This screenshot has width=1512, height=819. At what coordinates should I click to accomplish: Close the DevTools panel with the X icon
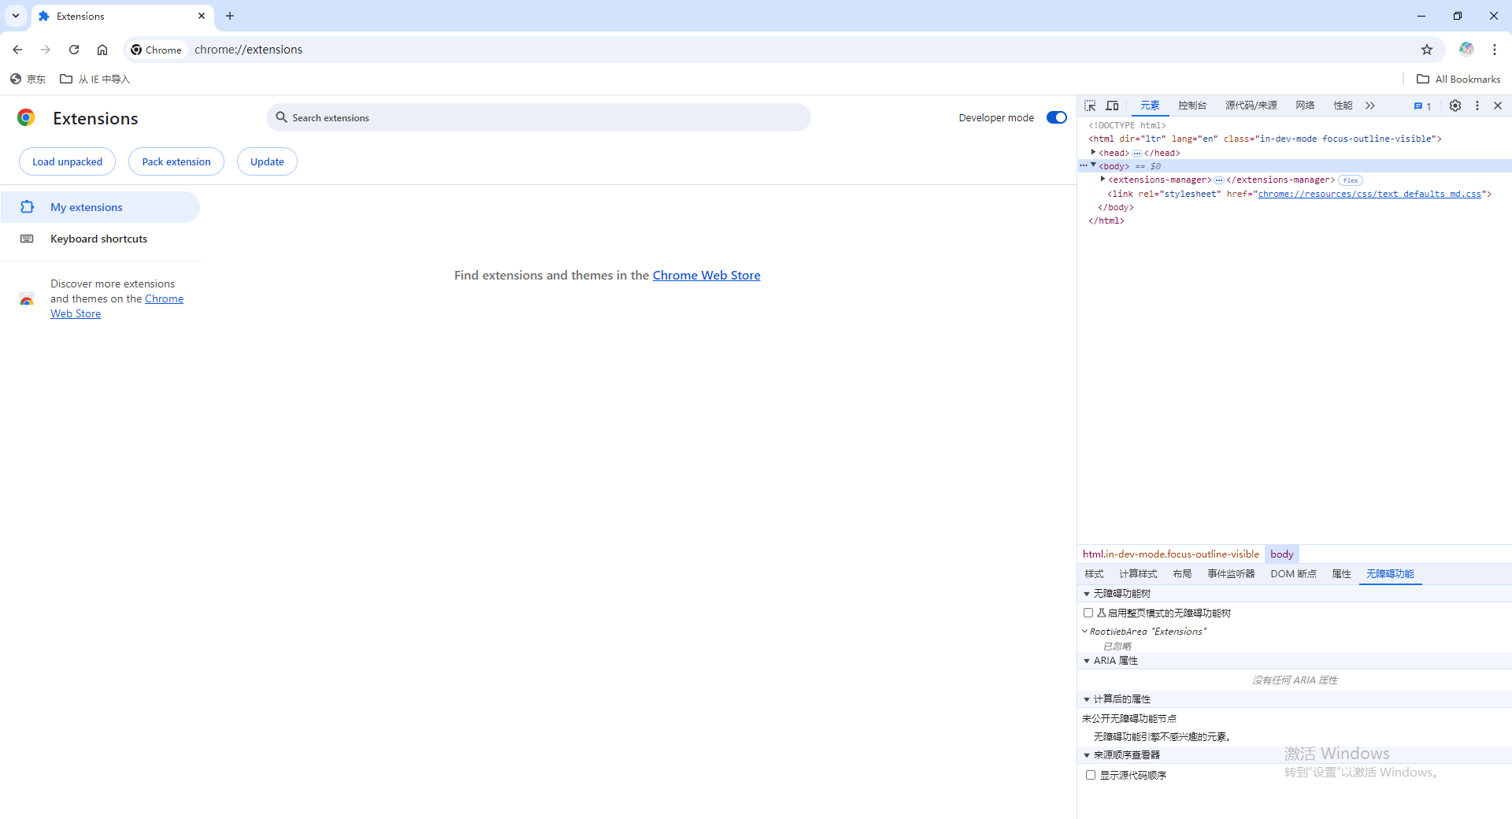pyautogui.click(x=1498, y=106)
